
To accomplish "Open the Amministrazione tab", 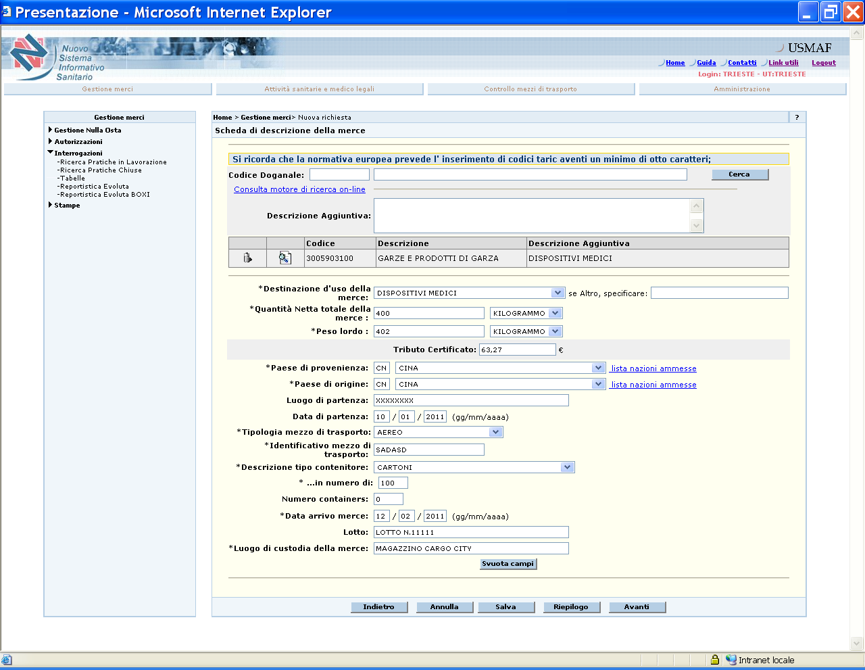I will tap(743, 89).
